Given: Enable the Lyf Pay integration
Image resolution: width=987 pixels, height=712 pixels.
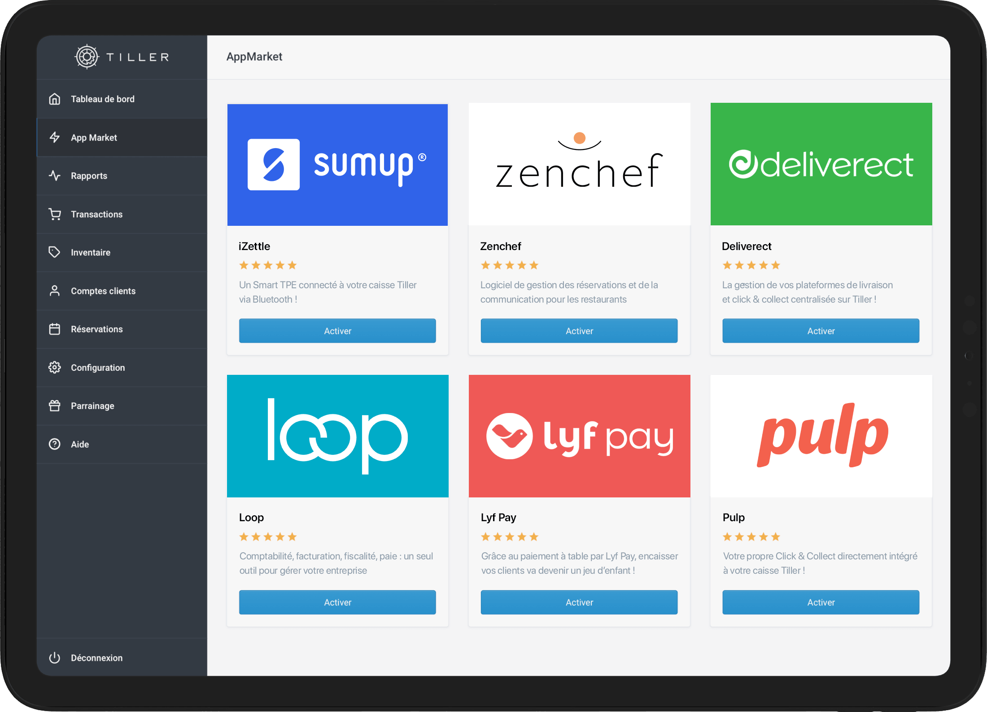Looking at the screenshot, I should [578, 602].
